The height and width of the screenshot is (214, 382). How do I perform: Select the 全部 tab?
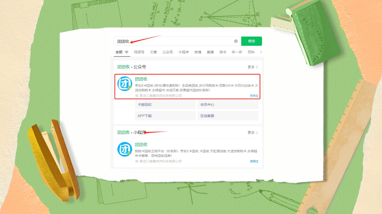click(119, 52)
